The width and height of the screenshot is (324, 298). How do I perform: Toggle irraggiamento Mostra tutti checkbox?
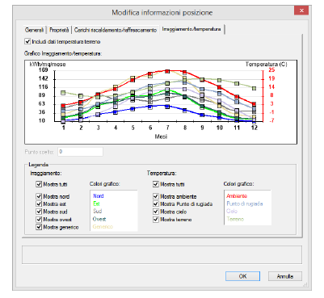tap(39, 184)
